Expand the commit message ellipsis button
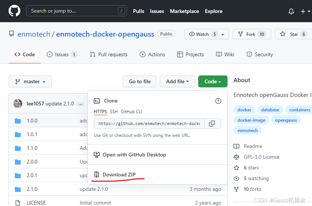 tap(80, 104)
